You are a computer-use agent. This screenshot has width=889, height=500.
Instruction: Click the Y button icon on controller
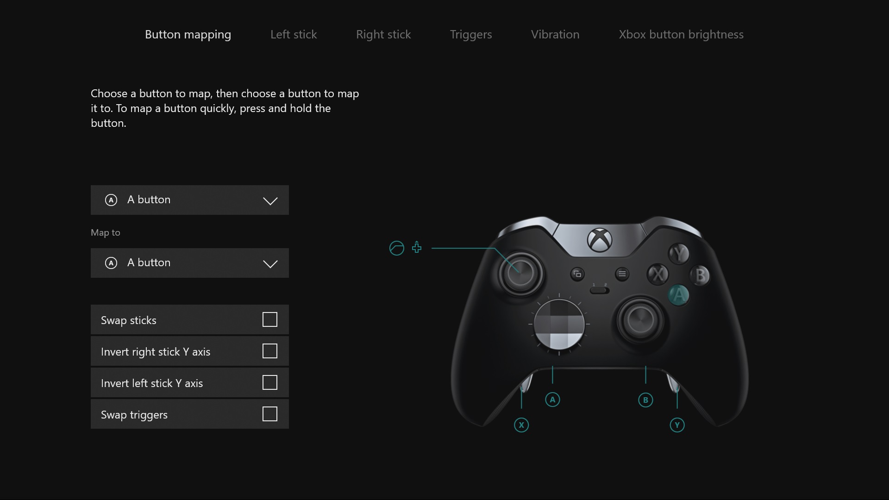click(680, 252)
